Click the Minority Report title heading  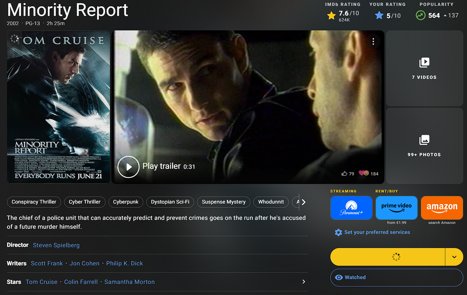pyautogui.click(x=68, y=10)
